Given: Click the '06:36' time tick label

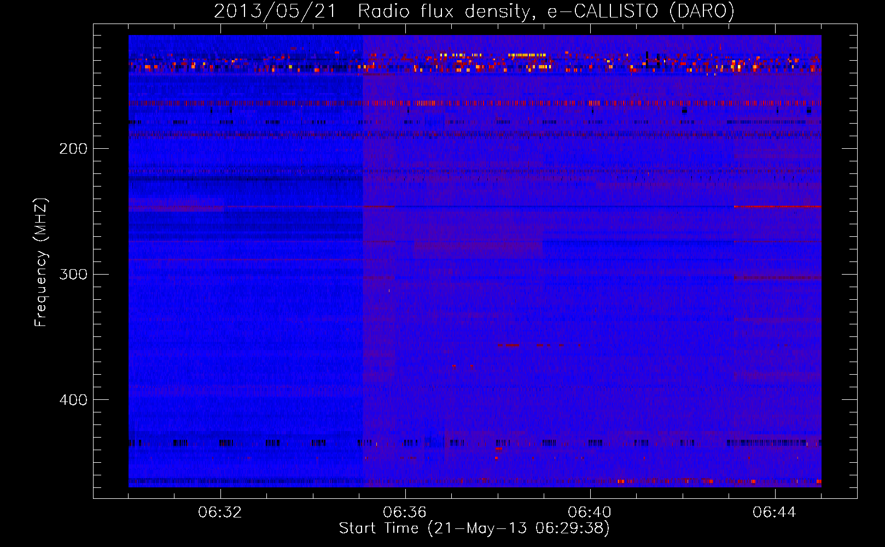Looking at the screenshot, I should pos(405,513).
